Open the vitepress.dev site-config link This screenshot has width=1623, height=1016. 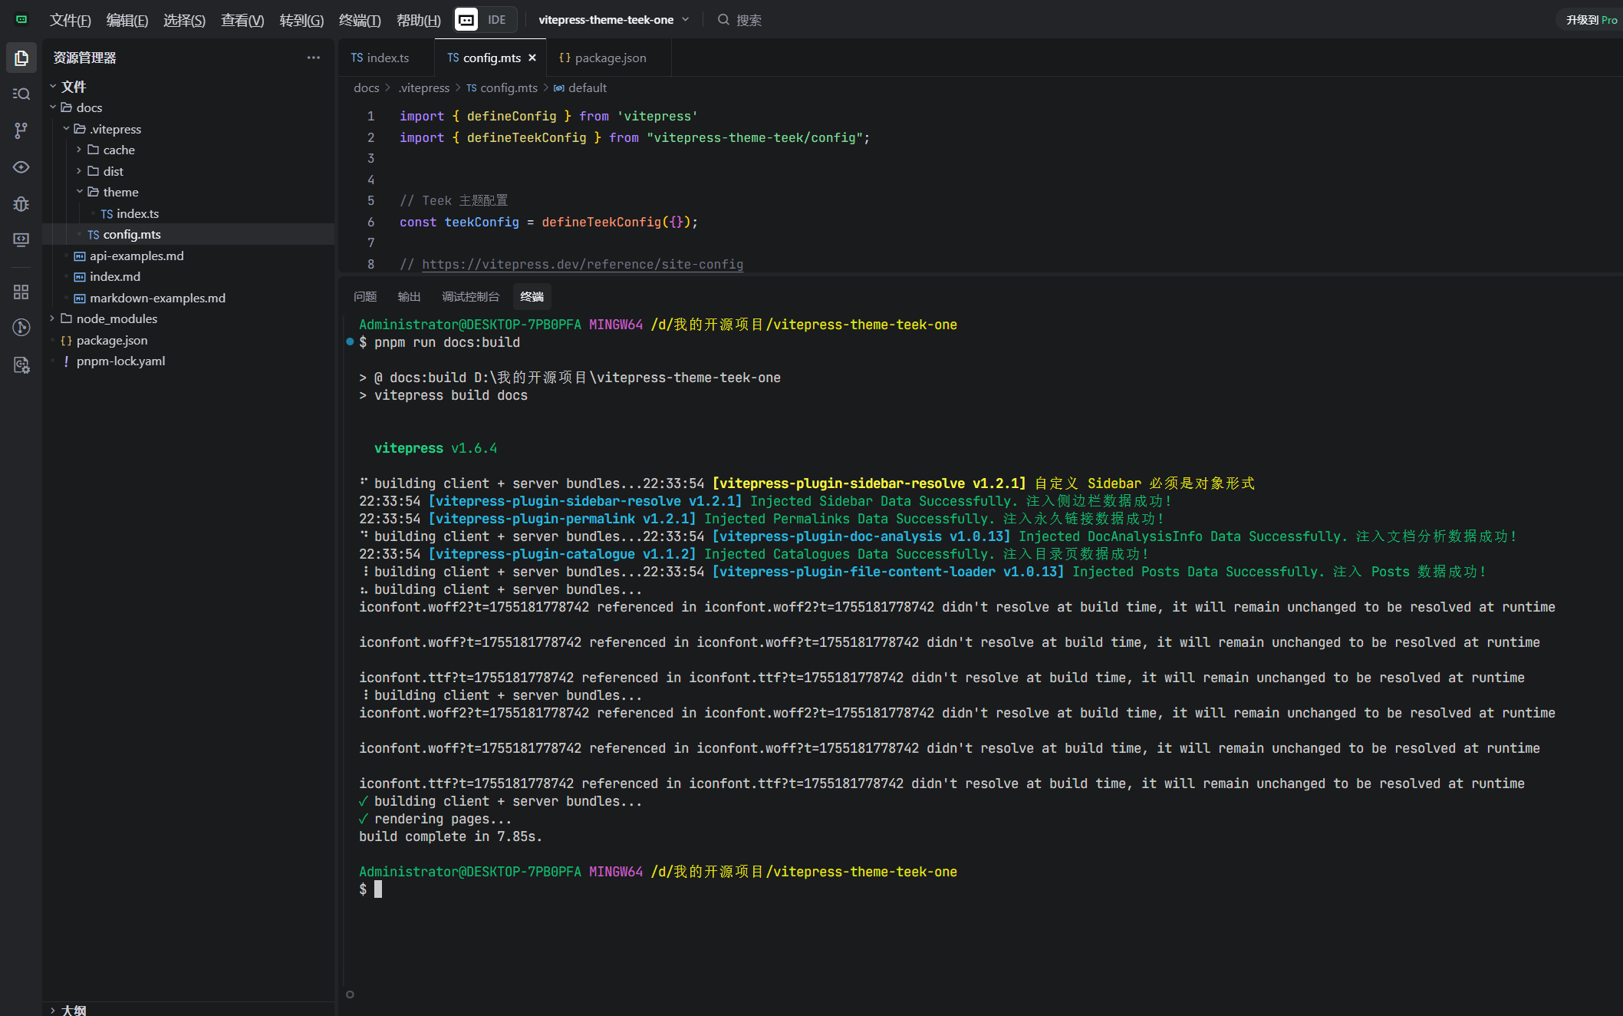point(582,264)
